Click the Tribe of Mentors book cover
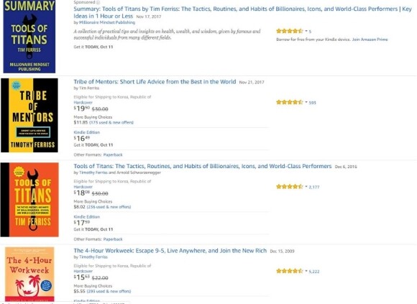The width and height of the screenshot is (417, 304). point(29,115)
